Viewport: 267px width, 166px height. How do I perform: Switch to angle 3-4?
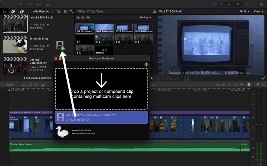pyautogui.click(x=144, y=39)
